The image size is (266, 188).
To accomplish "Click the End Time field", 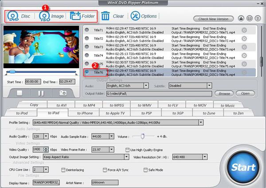I will [67, 81].
